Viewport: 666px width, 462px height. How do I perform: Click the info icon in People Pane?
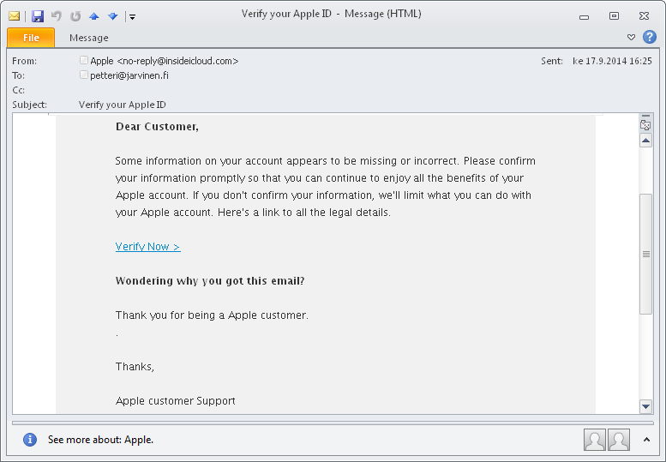coord(30,440)
